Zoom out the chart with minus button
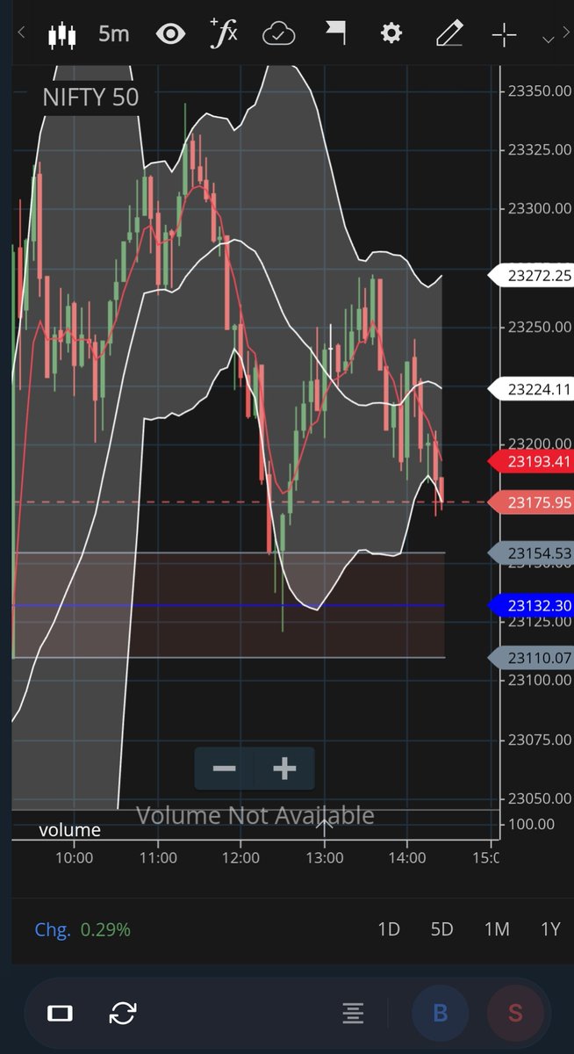The width and height of the screenshot is (574, 1054). [x=225, y=769]
